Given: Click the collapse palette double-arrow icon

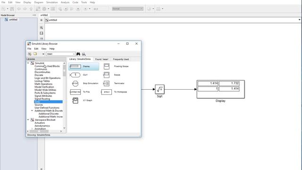Looking at the screenshot, I should (42, 169).
